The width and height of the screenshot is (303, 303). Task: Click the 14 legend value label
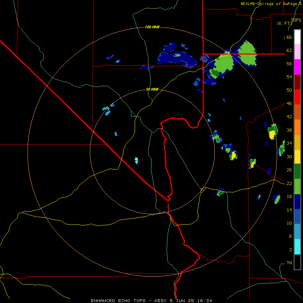[289, 210]
